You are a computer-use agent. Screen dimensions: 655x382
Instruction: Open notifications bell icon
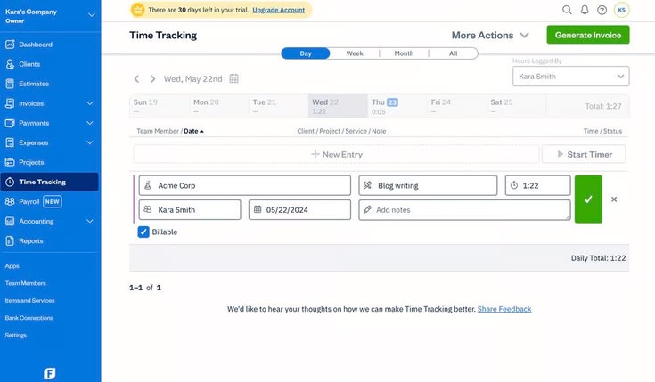click(x=585, y=10)
